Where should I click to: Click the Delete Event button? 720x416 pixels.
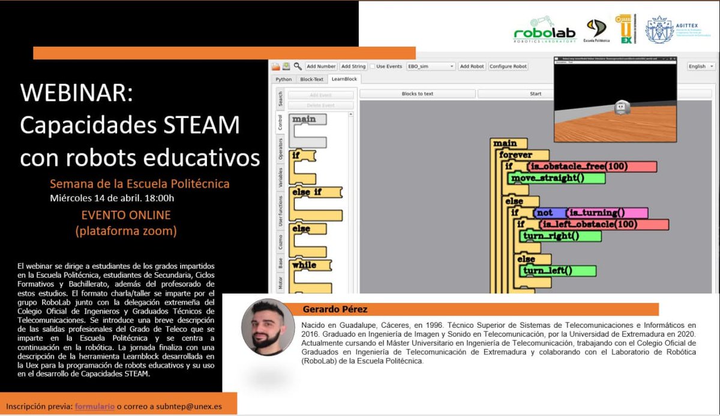(321, 105)
